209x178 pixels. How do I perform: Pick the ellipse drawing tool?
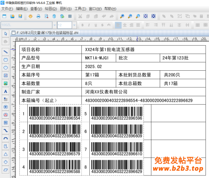6,68
